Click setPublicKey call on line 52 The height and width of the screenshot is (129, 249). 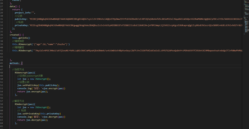(30, 85)
